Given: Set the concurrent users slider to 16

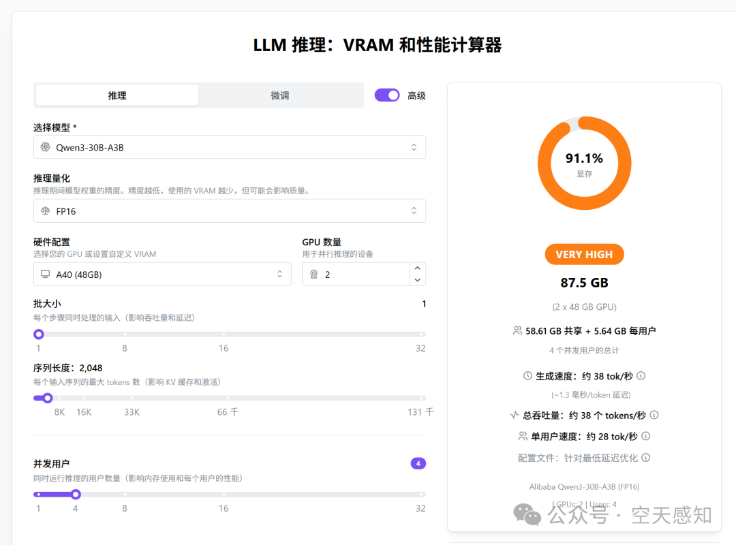Looking at the screenshot, I should pyautogui.click(x=224, y=495).
